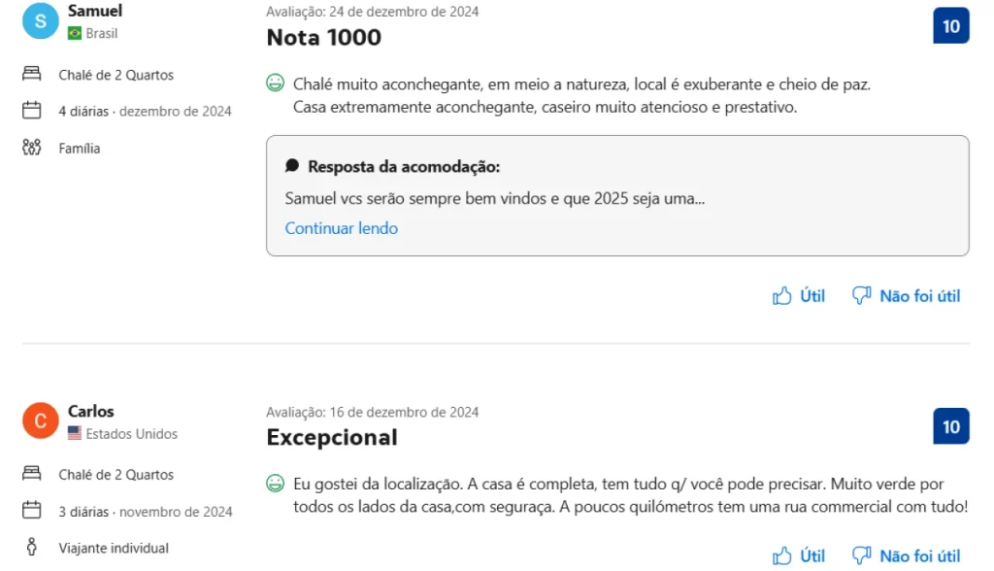This screenshot has height=571, width=994.
Task: Click the United States flag icon
Action: pyautogui.click(x=75, y=433)
